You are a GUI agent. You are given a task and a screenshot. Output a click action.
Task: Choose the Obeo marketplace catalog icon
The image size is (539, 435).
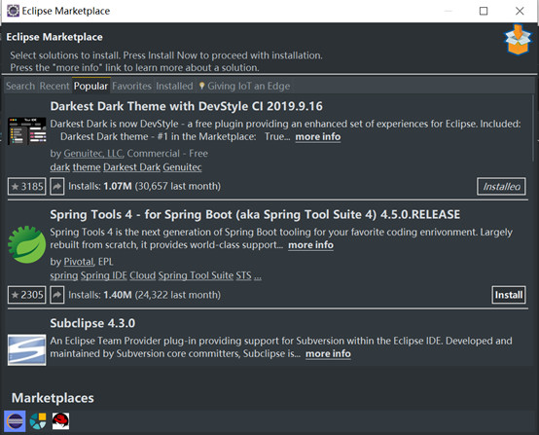[x=38, y=421]
